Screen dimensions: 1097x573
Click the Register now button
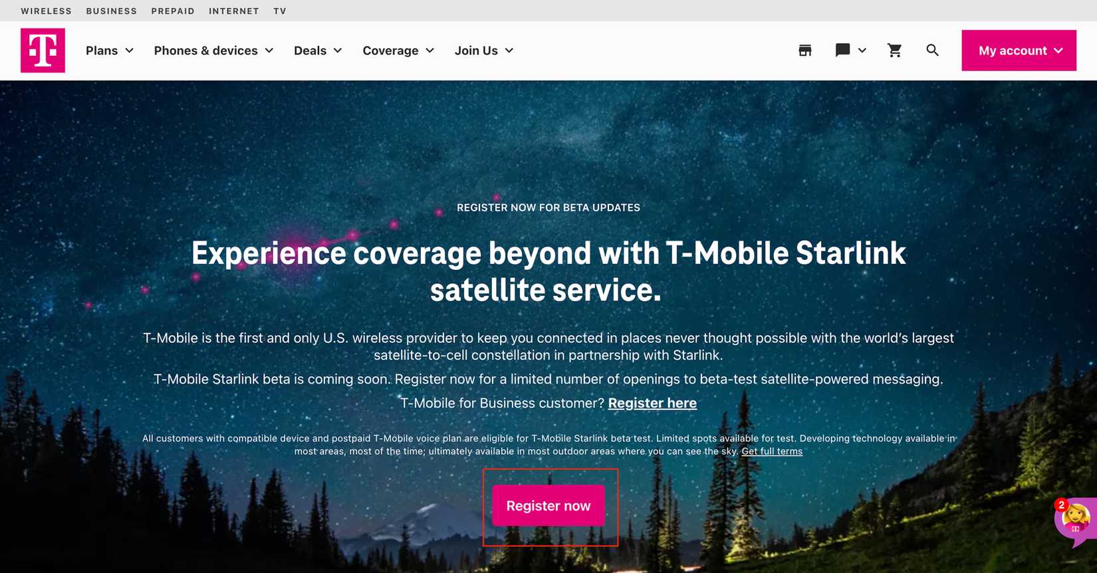click(x=548, y=506)
